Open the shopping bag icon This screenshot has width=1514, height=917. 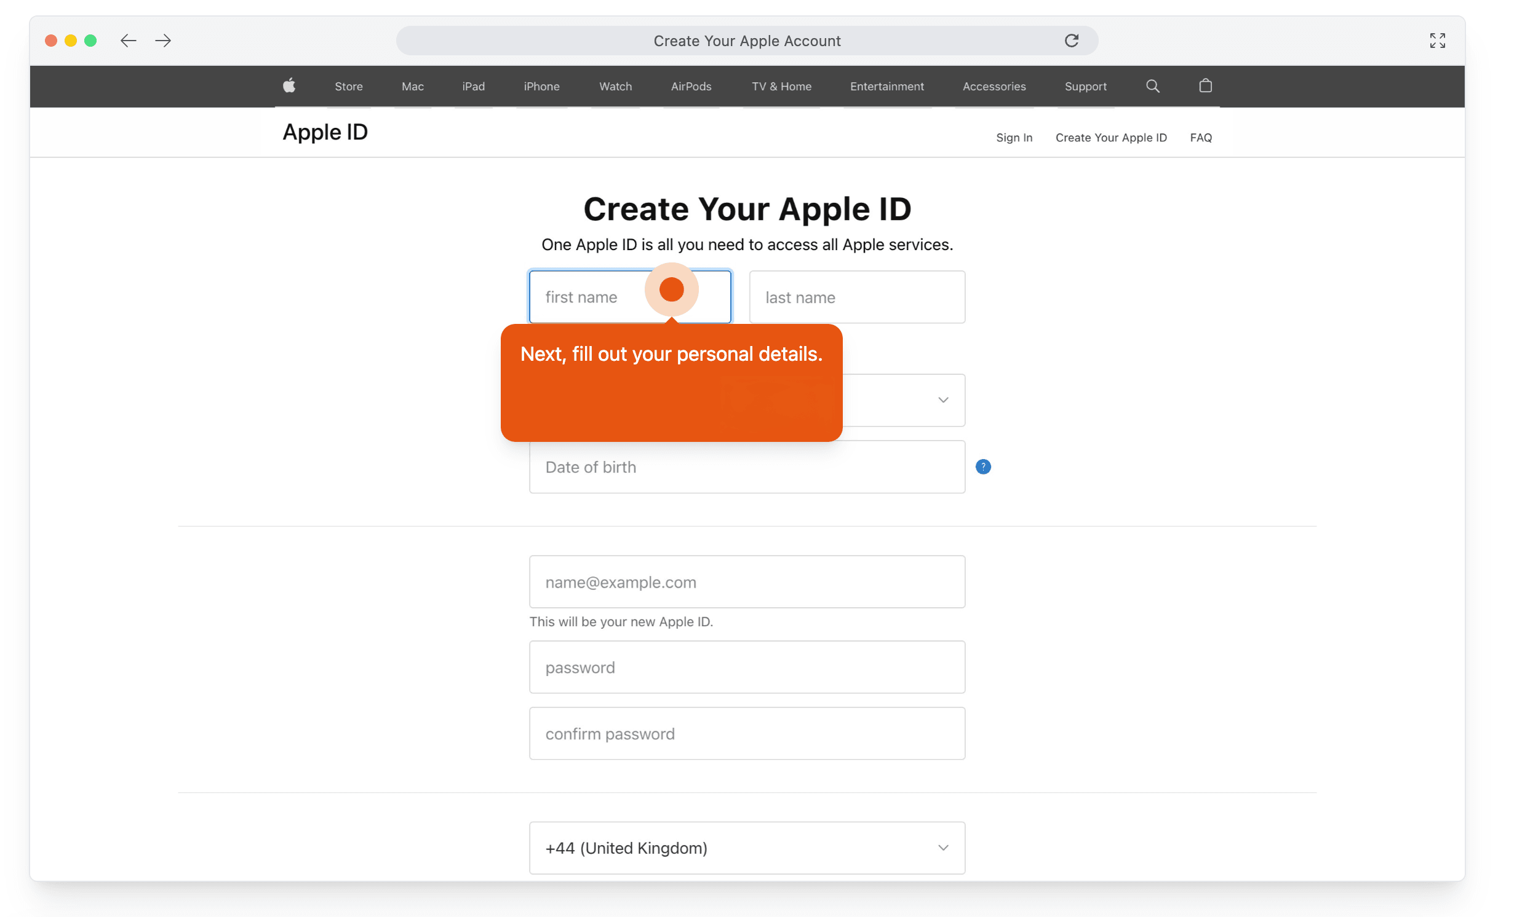(1205, 86)
